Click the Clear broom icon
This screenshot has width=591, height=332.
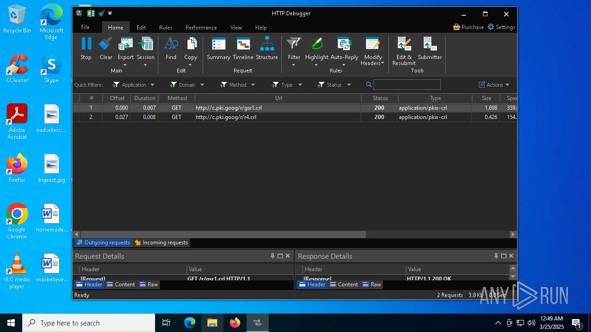pyautogui.click(x=106, y=44)
